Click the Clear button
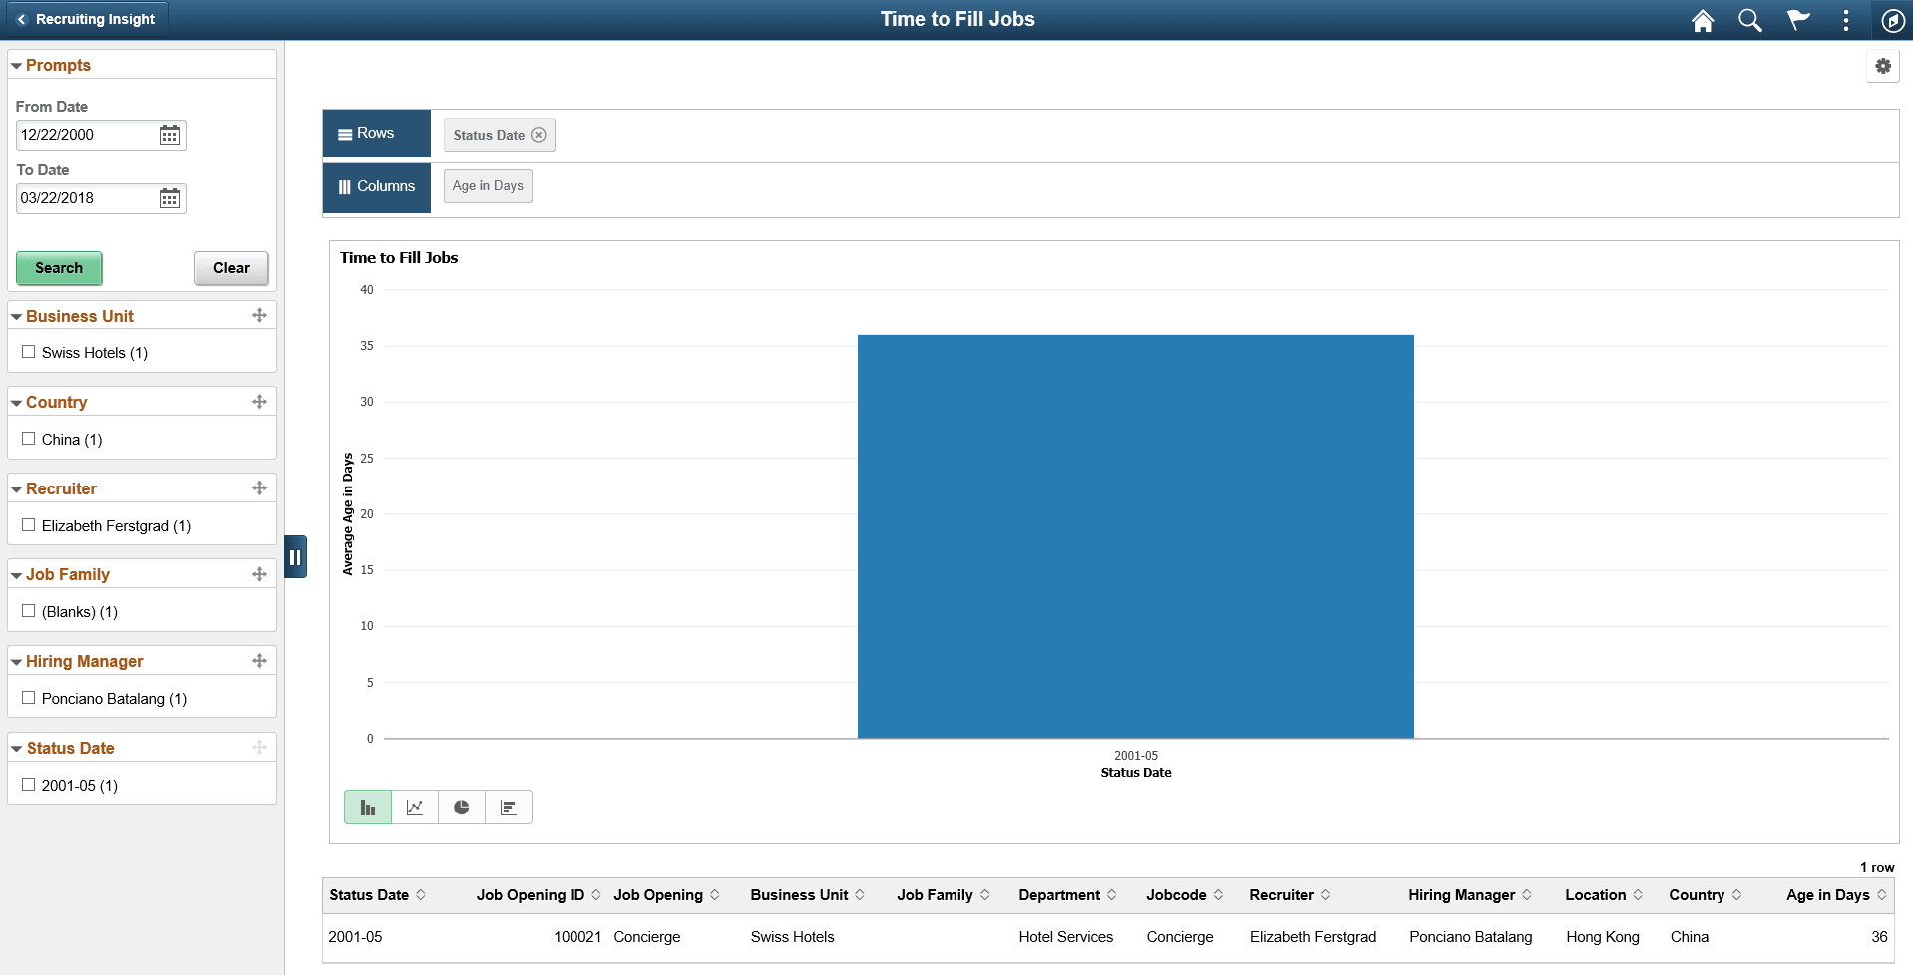 click(230, 268)
